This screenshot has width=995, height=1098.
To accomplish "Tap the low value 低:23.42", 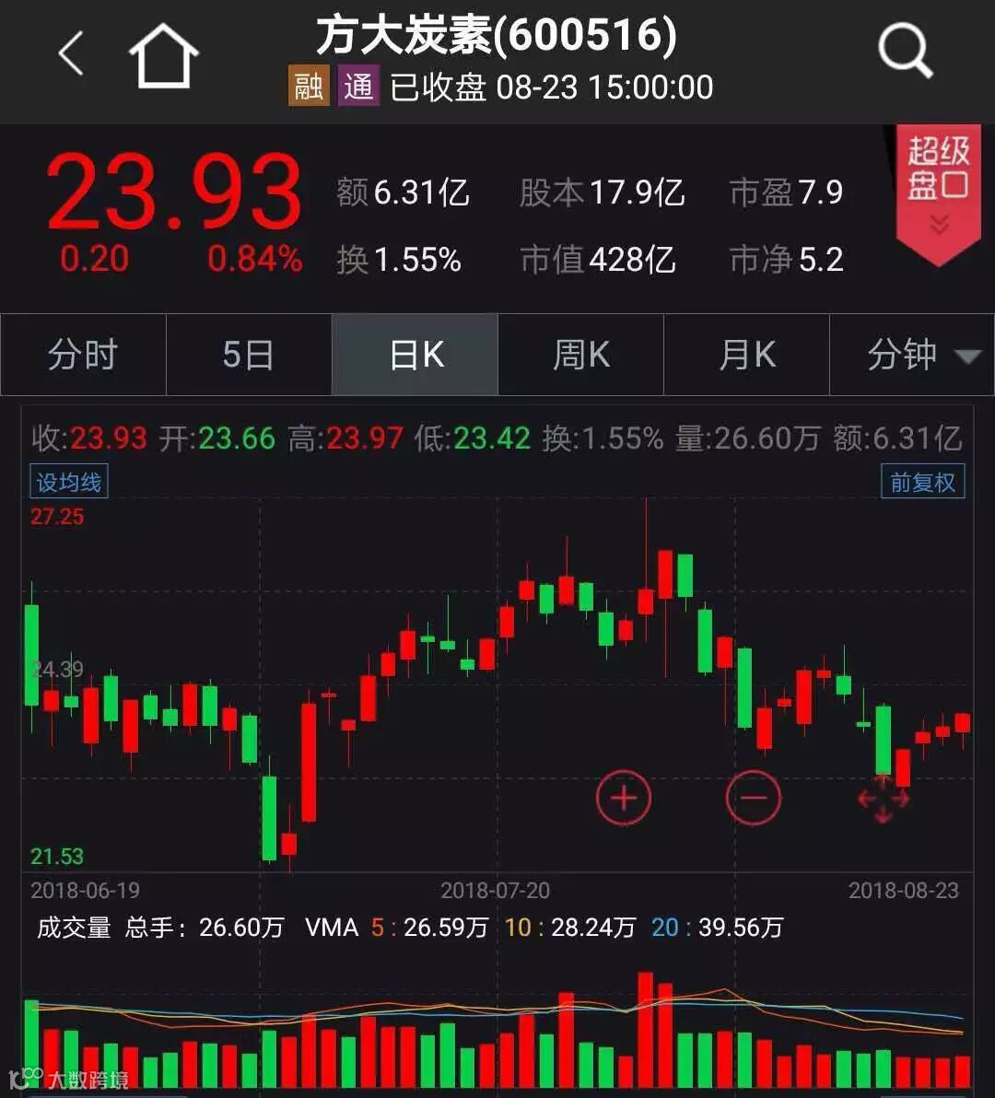I will point(472,439).
